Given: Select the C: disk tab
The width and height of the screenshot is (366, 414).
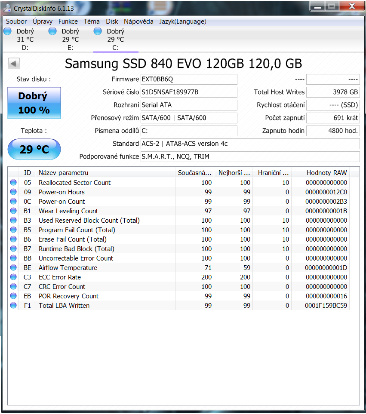Looking at the screenshot, I should coord(116,39).
